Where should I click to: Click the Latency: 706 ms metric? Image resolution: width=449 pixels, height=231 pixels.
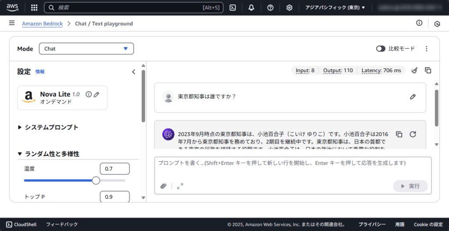click(x=381, y=70)
